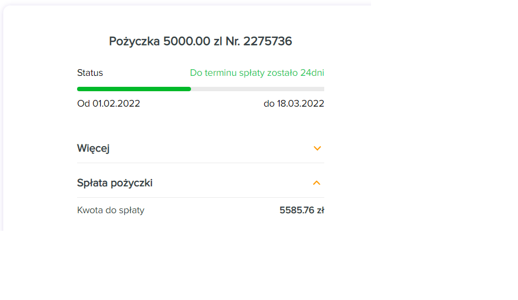Click the grey unfilled part of the progress bar

258,89
